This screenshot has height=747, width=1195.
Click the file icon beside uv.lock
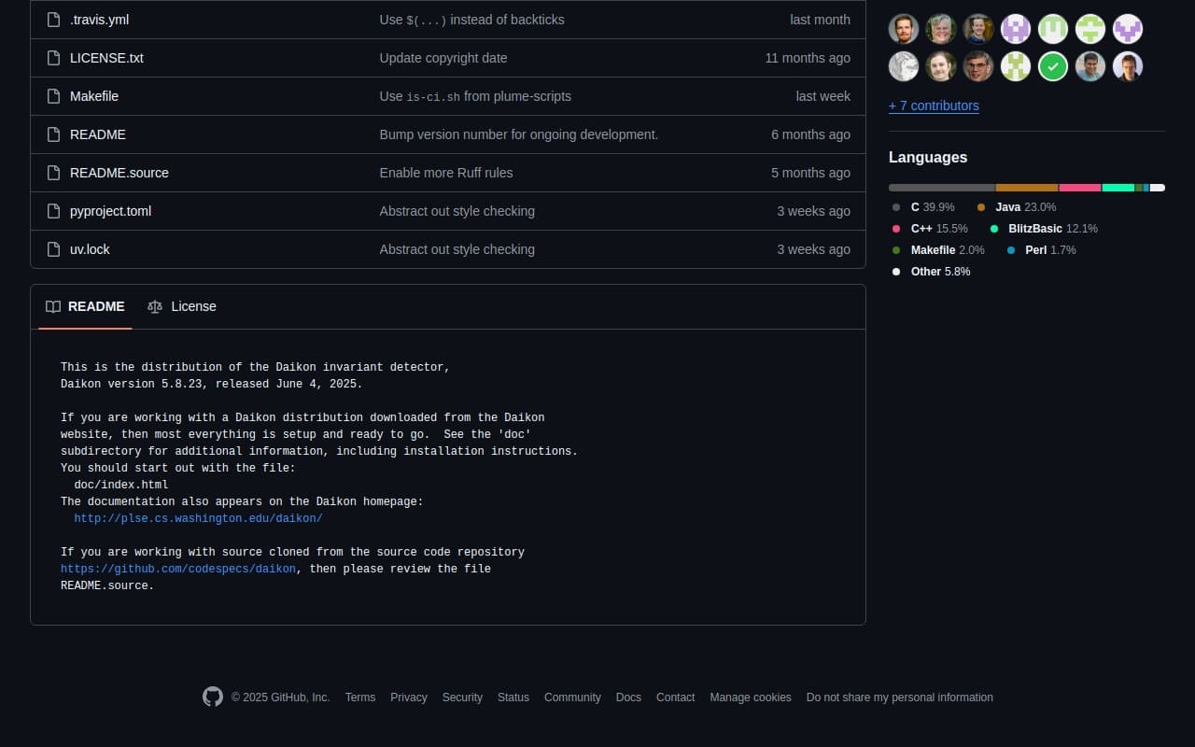[53, 249]
